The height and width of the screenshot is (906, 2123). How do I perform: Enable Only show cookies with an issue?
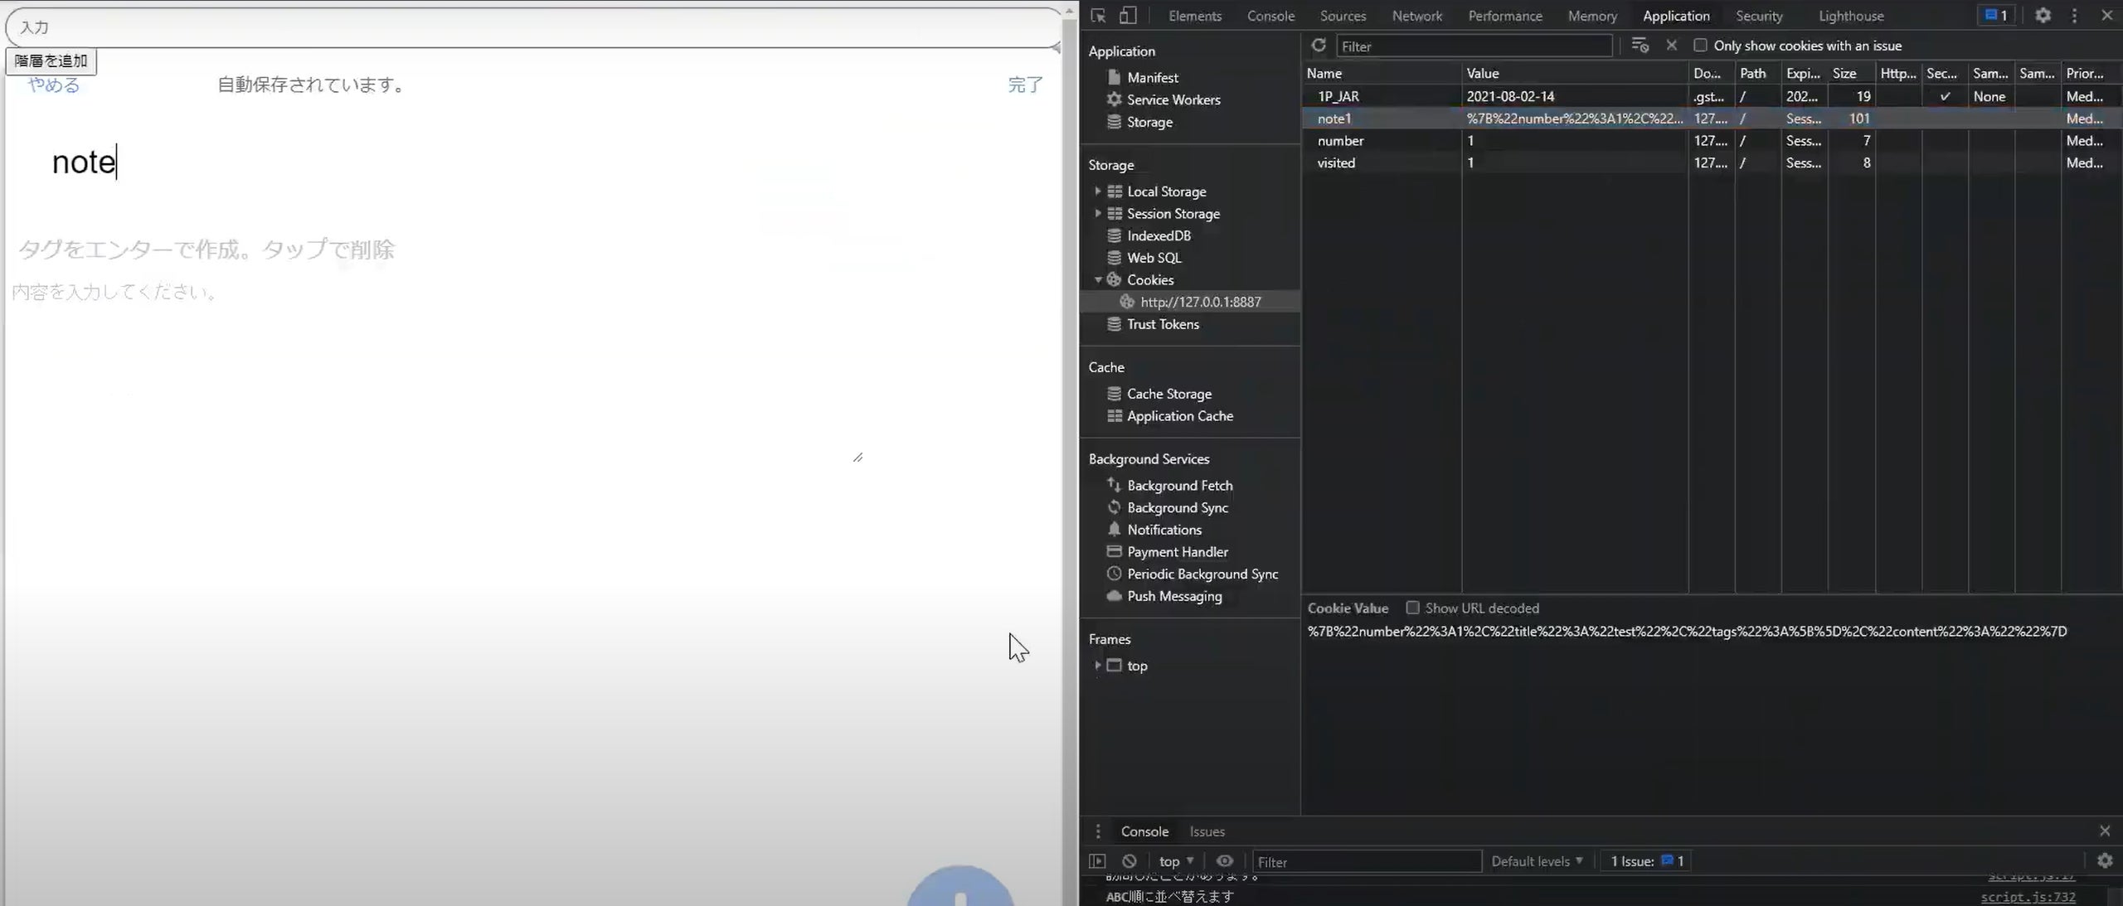1700,46
